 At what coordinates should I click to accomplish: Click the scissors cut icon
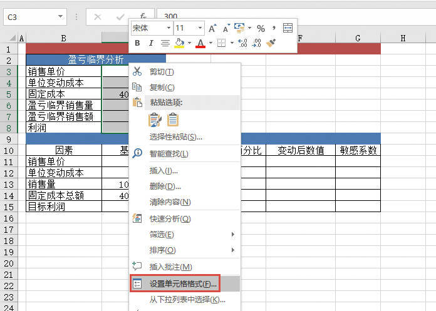point(137,71)
